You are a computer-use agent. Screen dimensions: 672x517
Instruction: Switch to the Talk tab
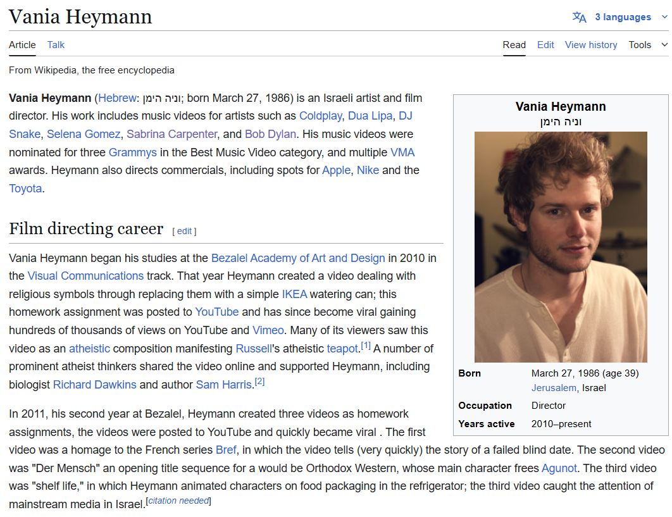pyautogui.click(x=56, y=44)
